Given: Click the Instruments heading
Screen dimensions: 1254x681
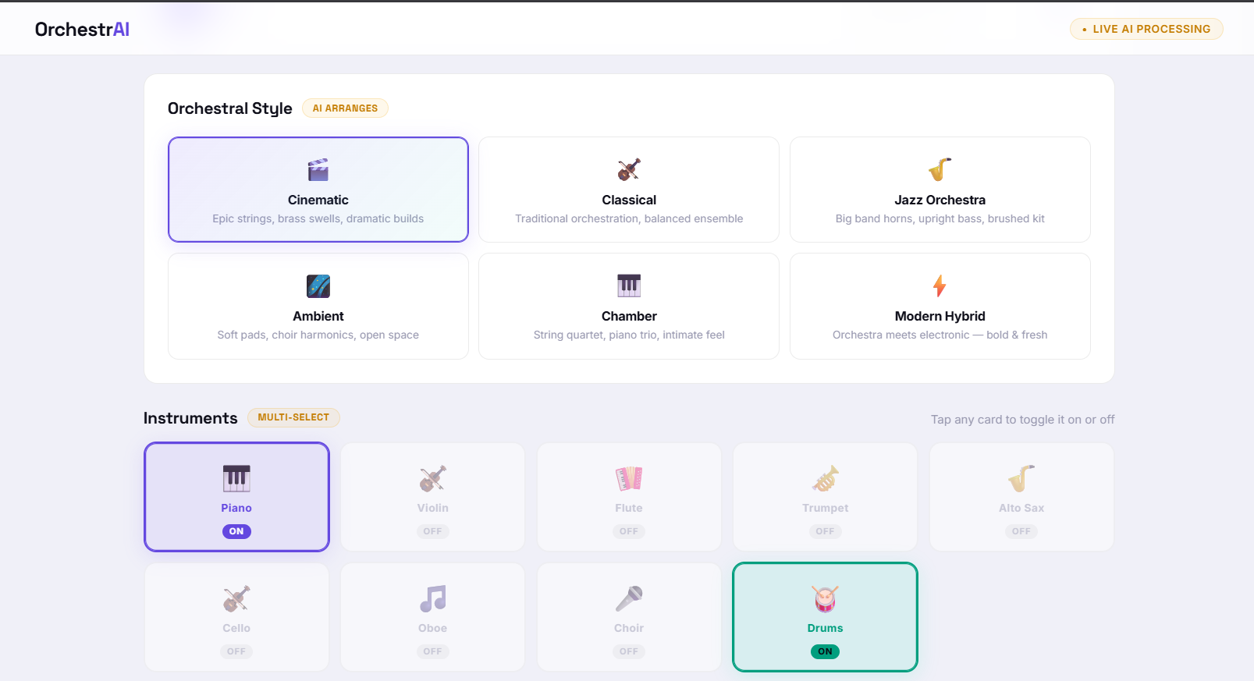Looking at the screenshot, I should pos(190,418).
